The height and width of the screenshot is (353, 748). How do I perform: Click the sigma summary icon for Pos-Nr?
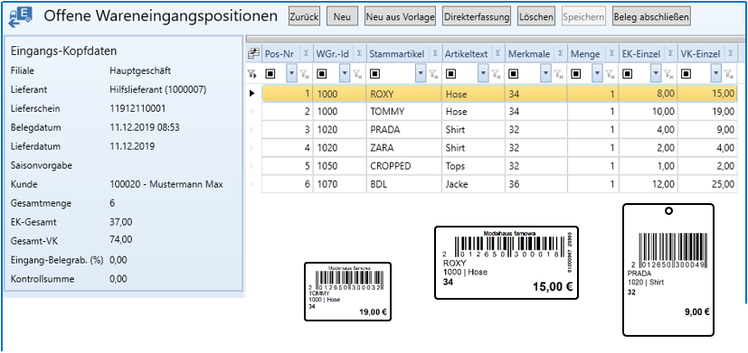[x=306, y=54]
